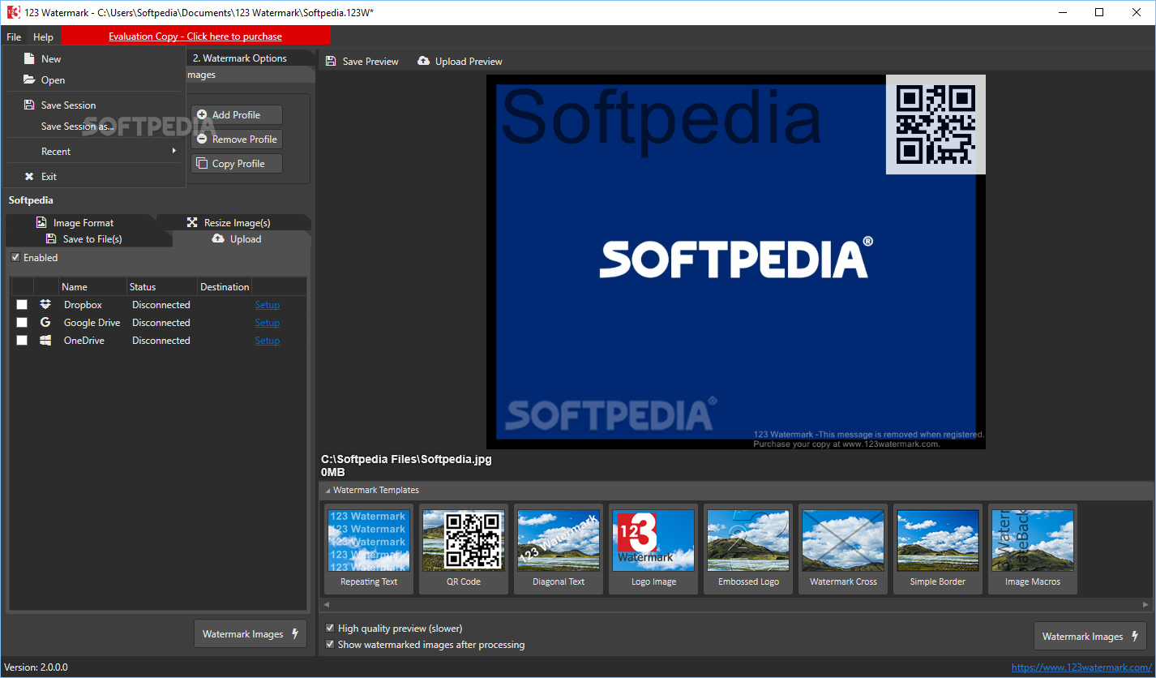1156x678 pixels.
Task: Click the templates scrollbar left arrow
Action: [327, 605]
